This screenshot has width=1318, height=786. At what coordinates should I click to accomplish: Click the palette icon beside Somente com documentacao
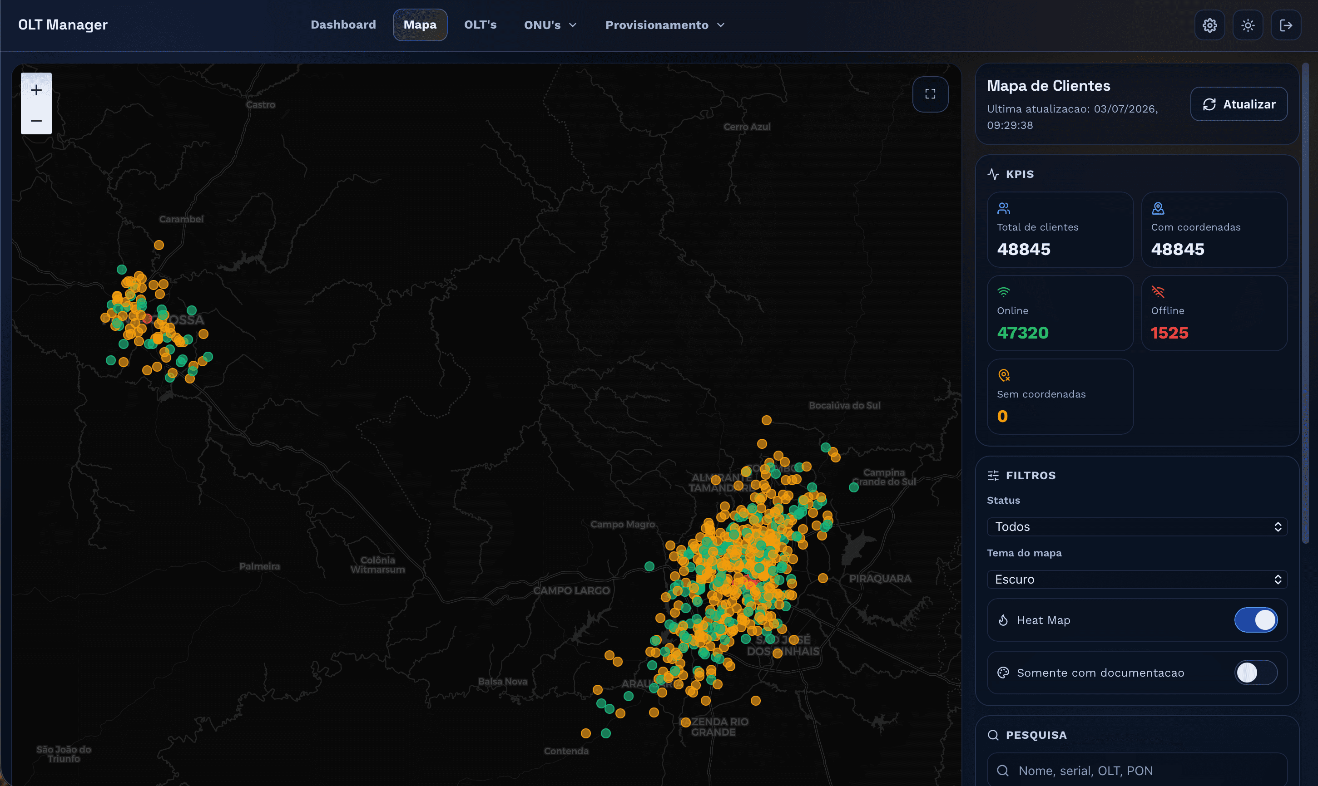click(1003, 672)
